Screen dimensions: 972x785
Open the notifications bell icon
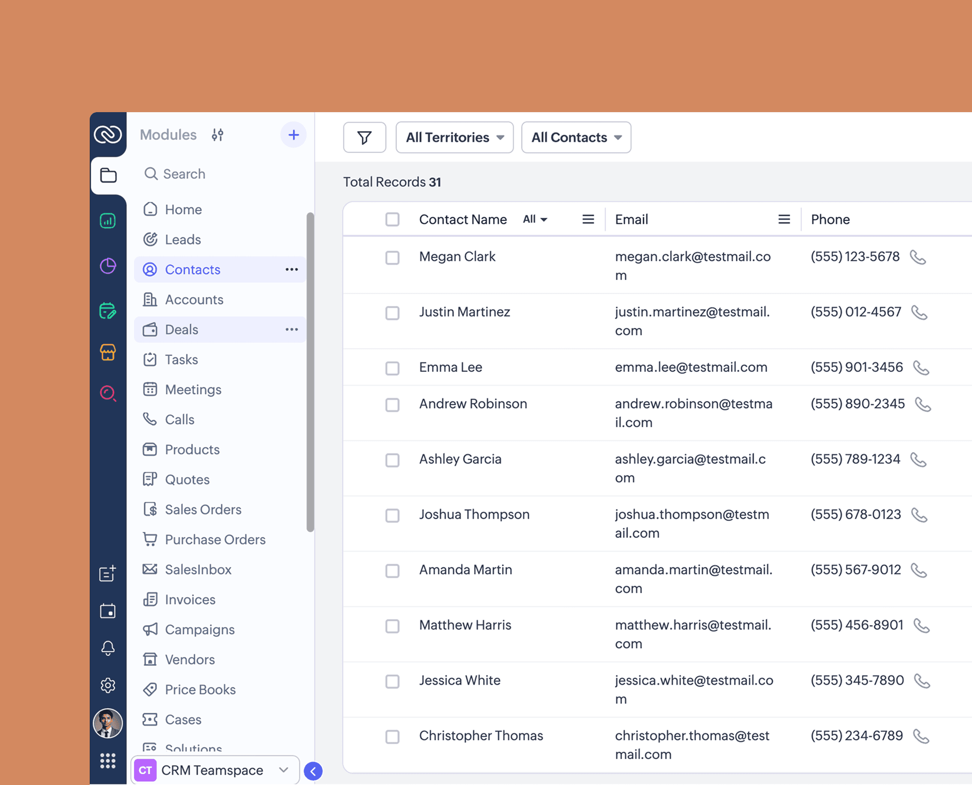(108, 648)
